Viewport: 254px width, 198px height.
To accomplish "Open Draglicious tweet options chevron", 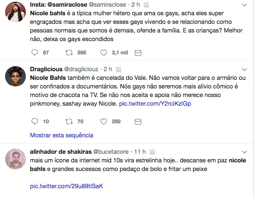I will point(244,70).
